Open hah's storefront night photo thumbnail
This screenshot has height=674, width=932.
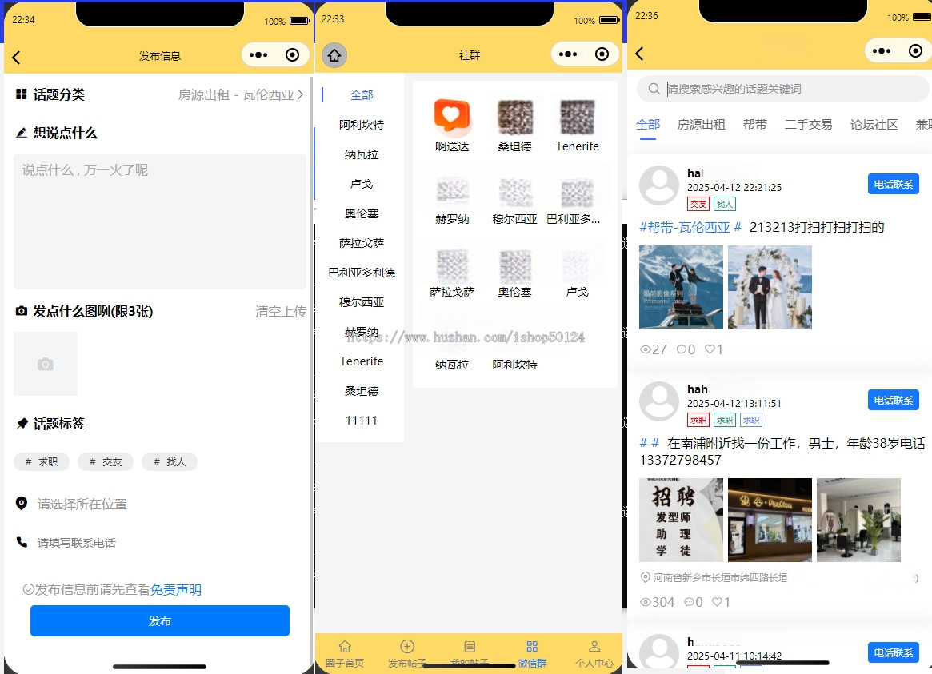pos(770,520)
